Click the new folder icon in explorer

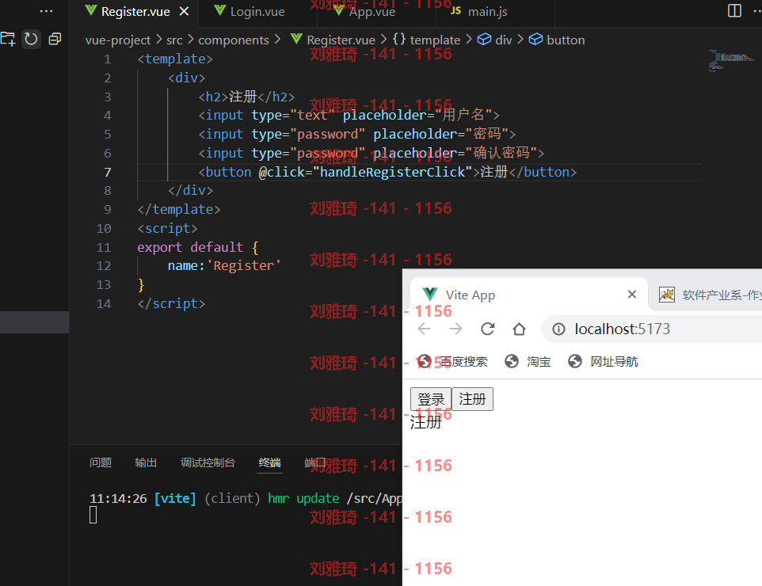click(x=7, y=39)
